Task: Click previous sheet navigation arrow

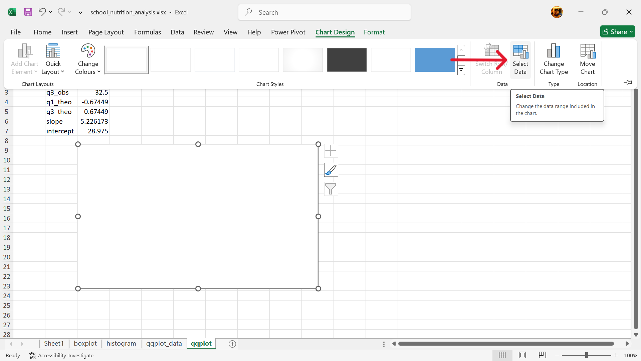Action: [x=11, y=344]
